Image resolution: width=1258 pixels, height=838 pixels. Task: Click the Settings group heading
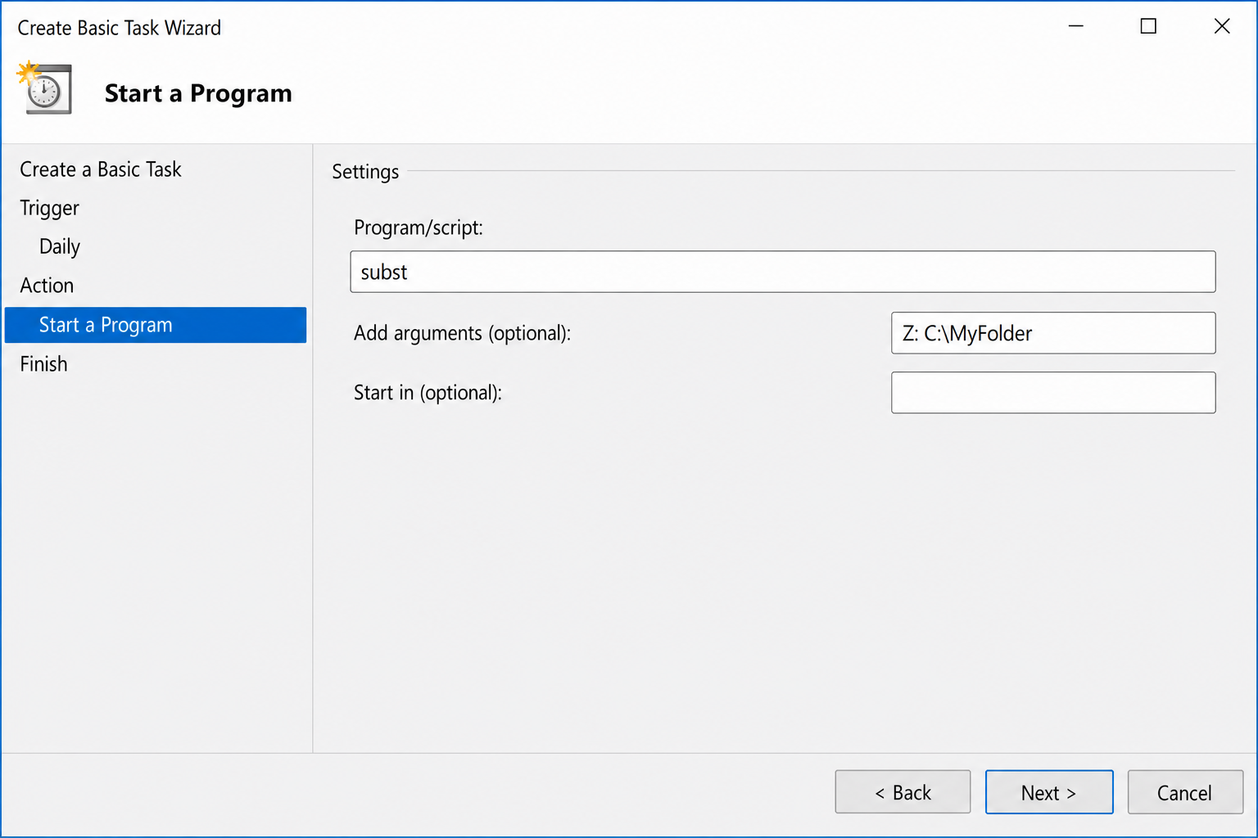click(365, 172)
